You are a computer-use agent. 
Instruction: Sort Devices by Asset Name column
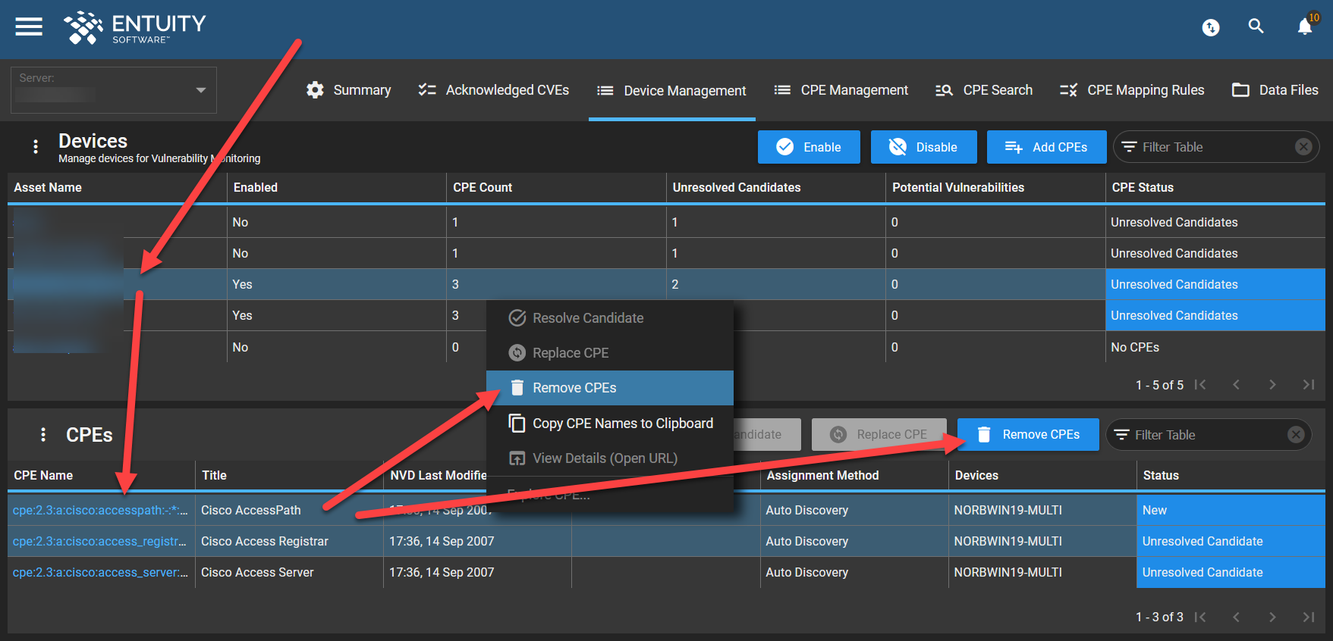117,187
